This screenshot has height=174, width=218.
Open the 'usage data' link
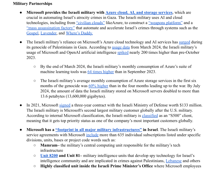tap(121, 47)
